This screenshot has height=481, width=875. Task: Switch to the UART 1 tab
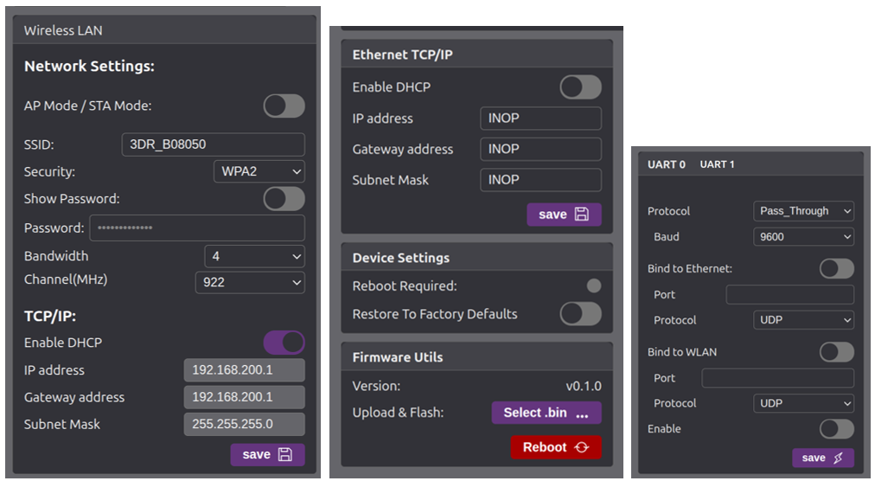pyautogui.click(x=717, y=164)
